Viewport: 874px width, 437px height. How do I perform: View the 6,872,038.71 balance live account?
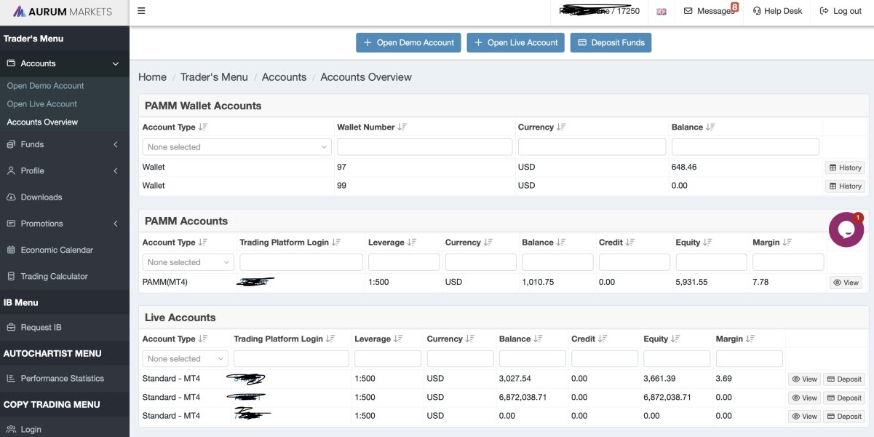pyautogui.click(x=804, y=398)
